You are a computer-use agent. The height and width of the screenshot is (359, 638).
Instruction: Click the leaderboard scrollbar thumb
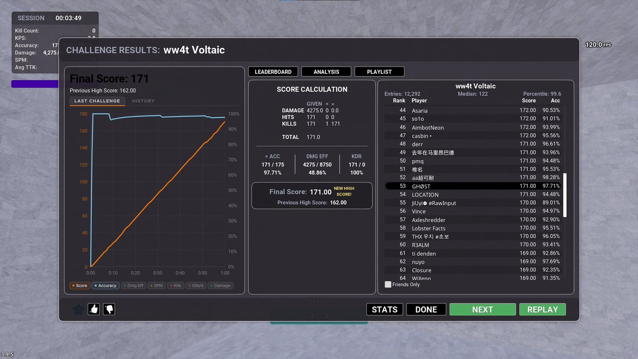coord(565,195)
